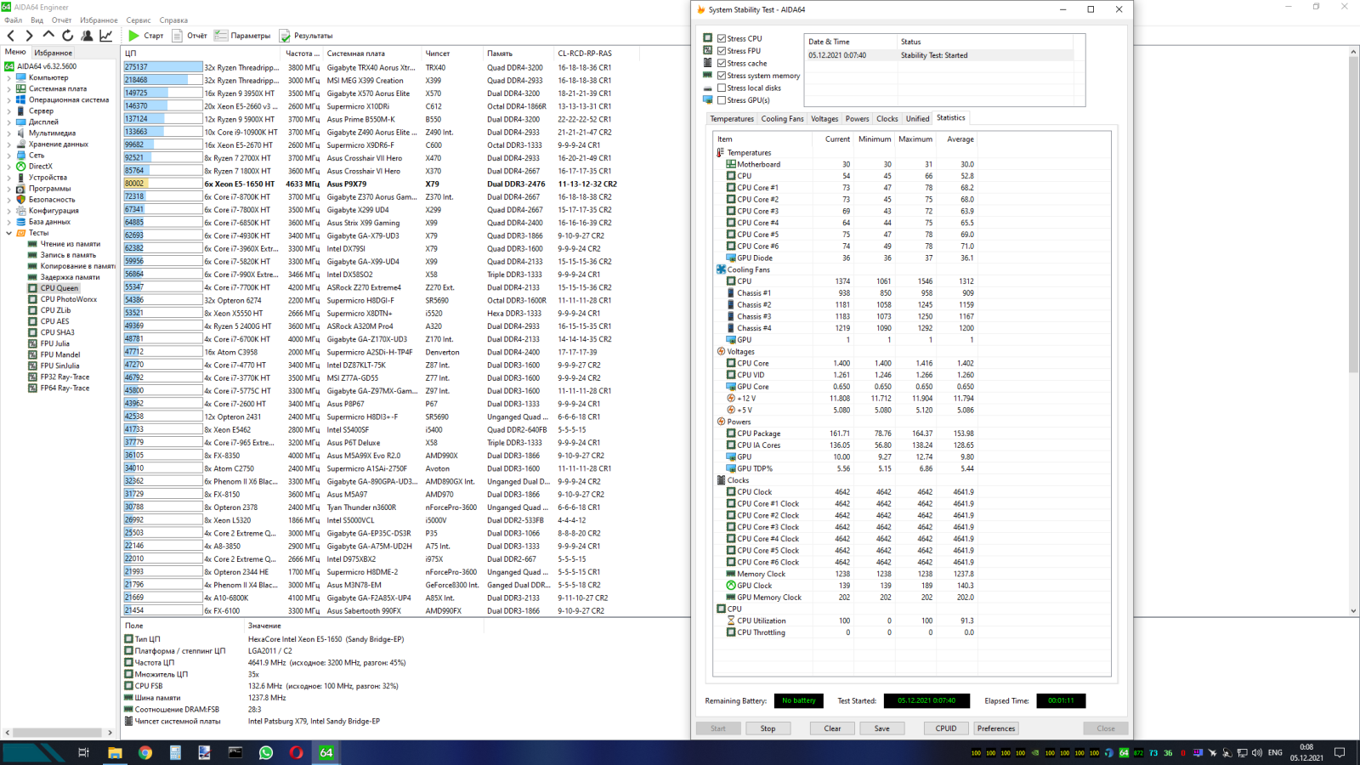Viewport: 1360px width, 765px height.
Task: Expand the Операционная система tree node
Action: pyautogui.click(x=9, y=99)
